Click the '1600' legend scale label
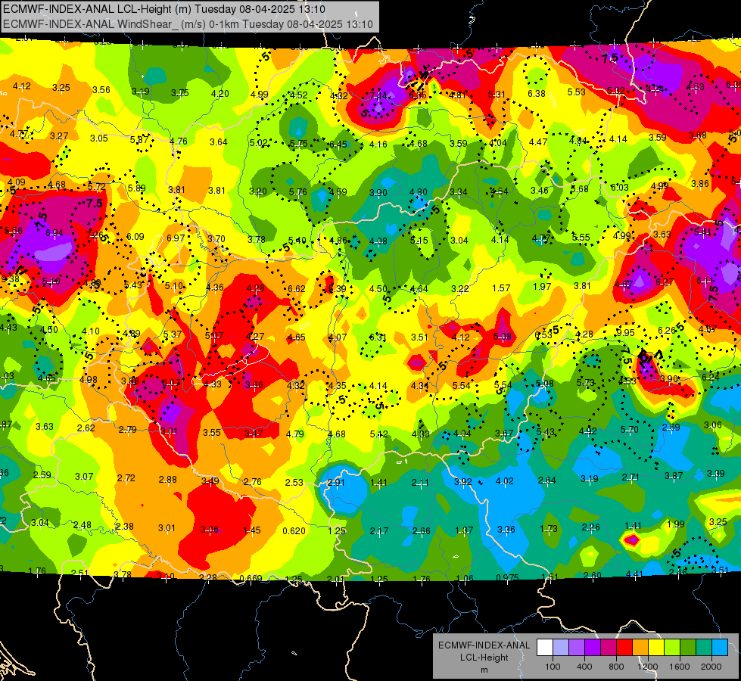 point(680,667)
